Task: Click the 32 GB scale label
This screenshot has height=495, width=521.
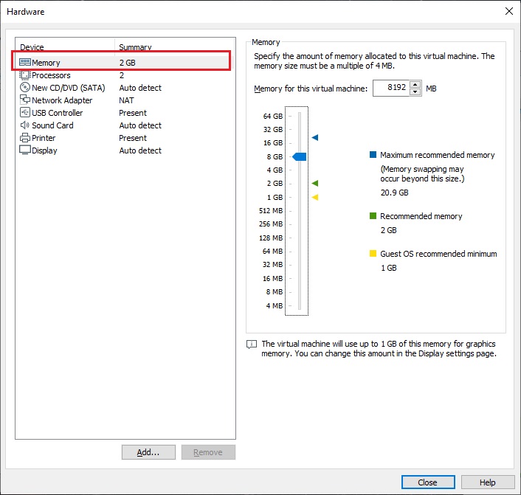Action: (273, 130)
